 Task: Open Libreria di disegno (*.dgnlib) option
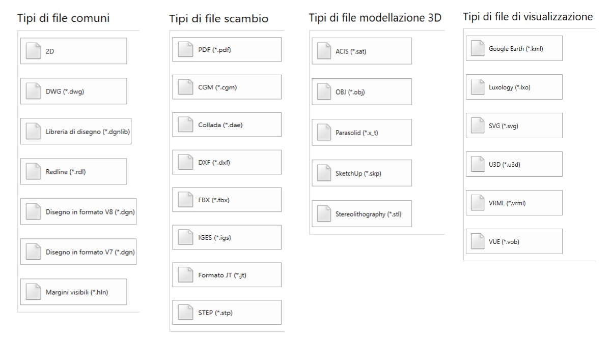click(76, 132)
